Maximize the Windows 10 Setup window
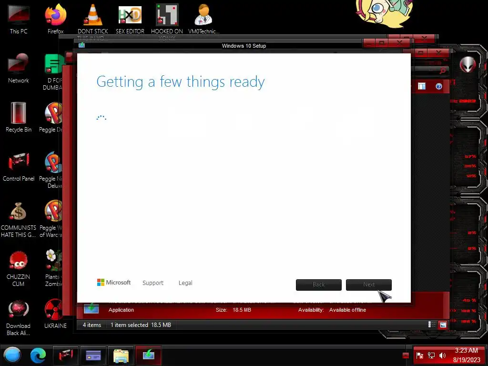Viewport: 488px width, 366px height. (x=382, y=43)
